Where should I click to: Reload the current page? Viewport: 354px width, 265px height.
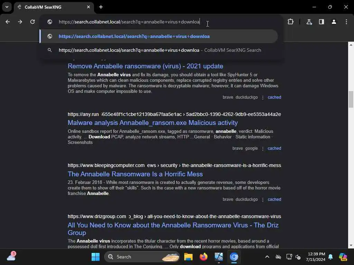pyautogui.click(x=32, y=22)
